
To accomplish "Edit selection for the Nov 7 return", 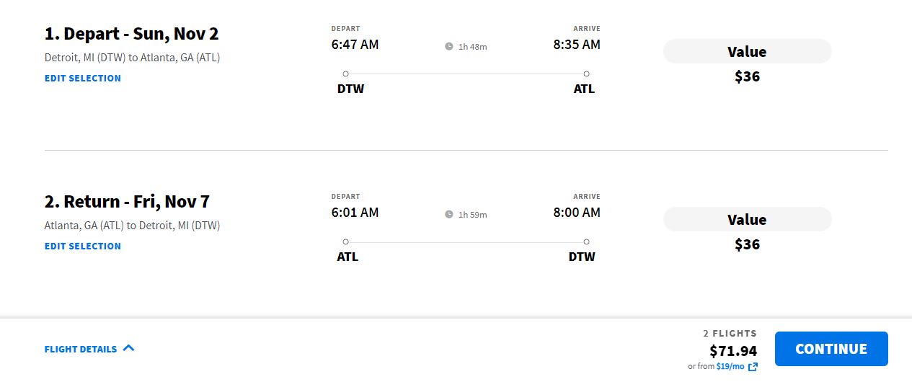I will (x=83, y=246).
